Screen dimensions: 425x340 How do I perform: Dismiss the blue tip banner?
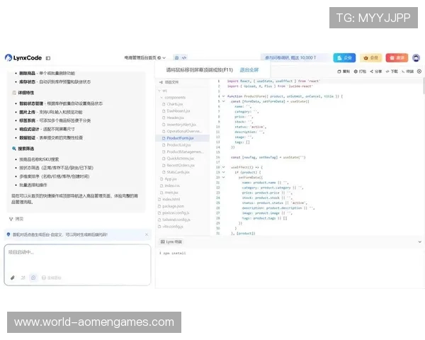(x=147, y=234)
